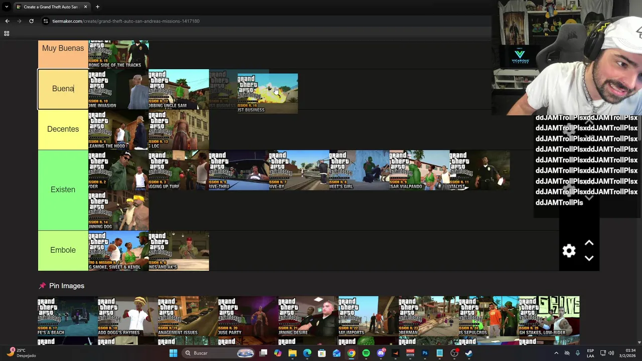Pick Burning Desire from image pool
The image size is (642, 361).
point(308,316)
